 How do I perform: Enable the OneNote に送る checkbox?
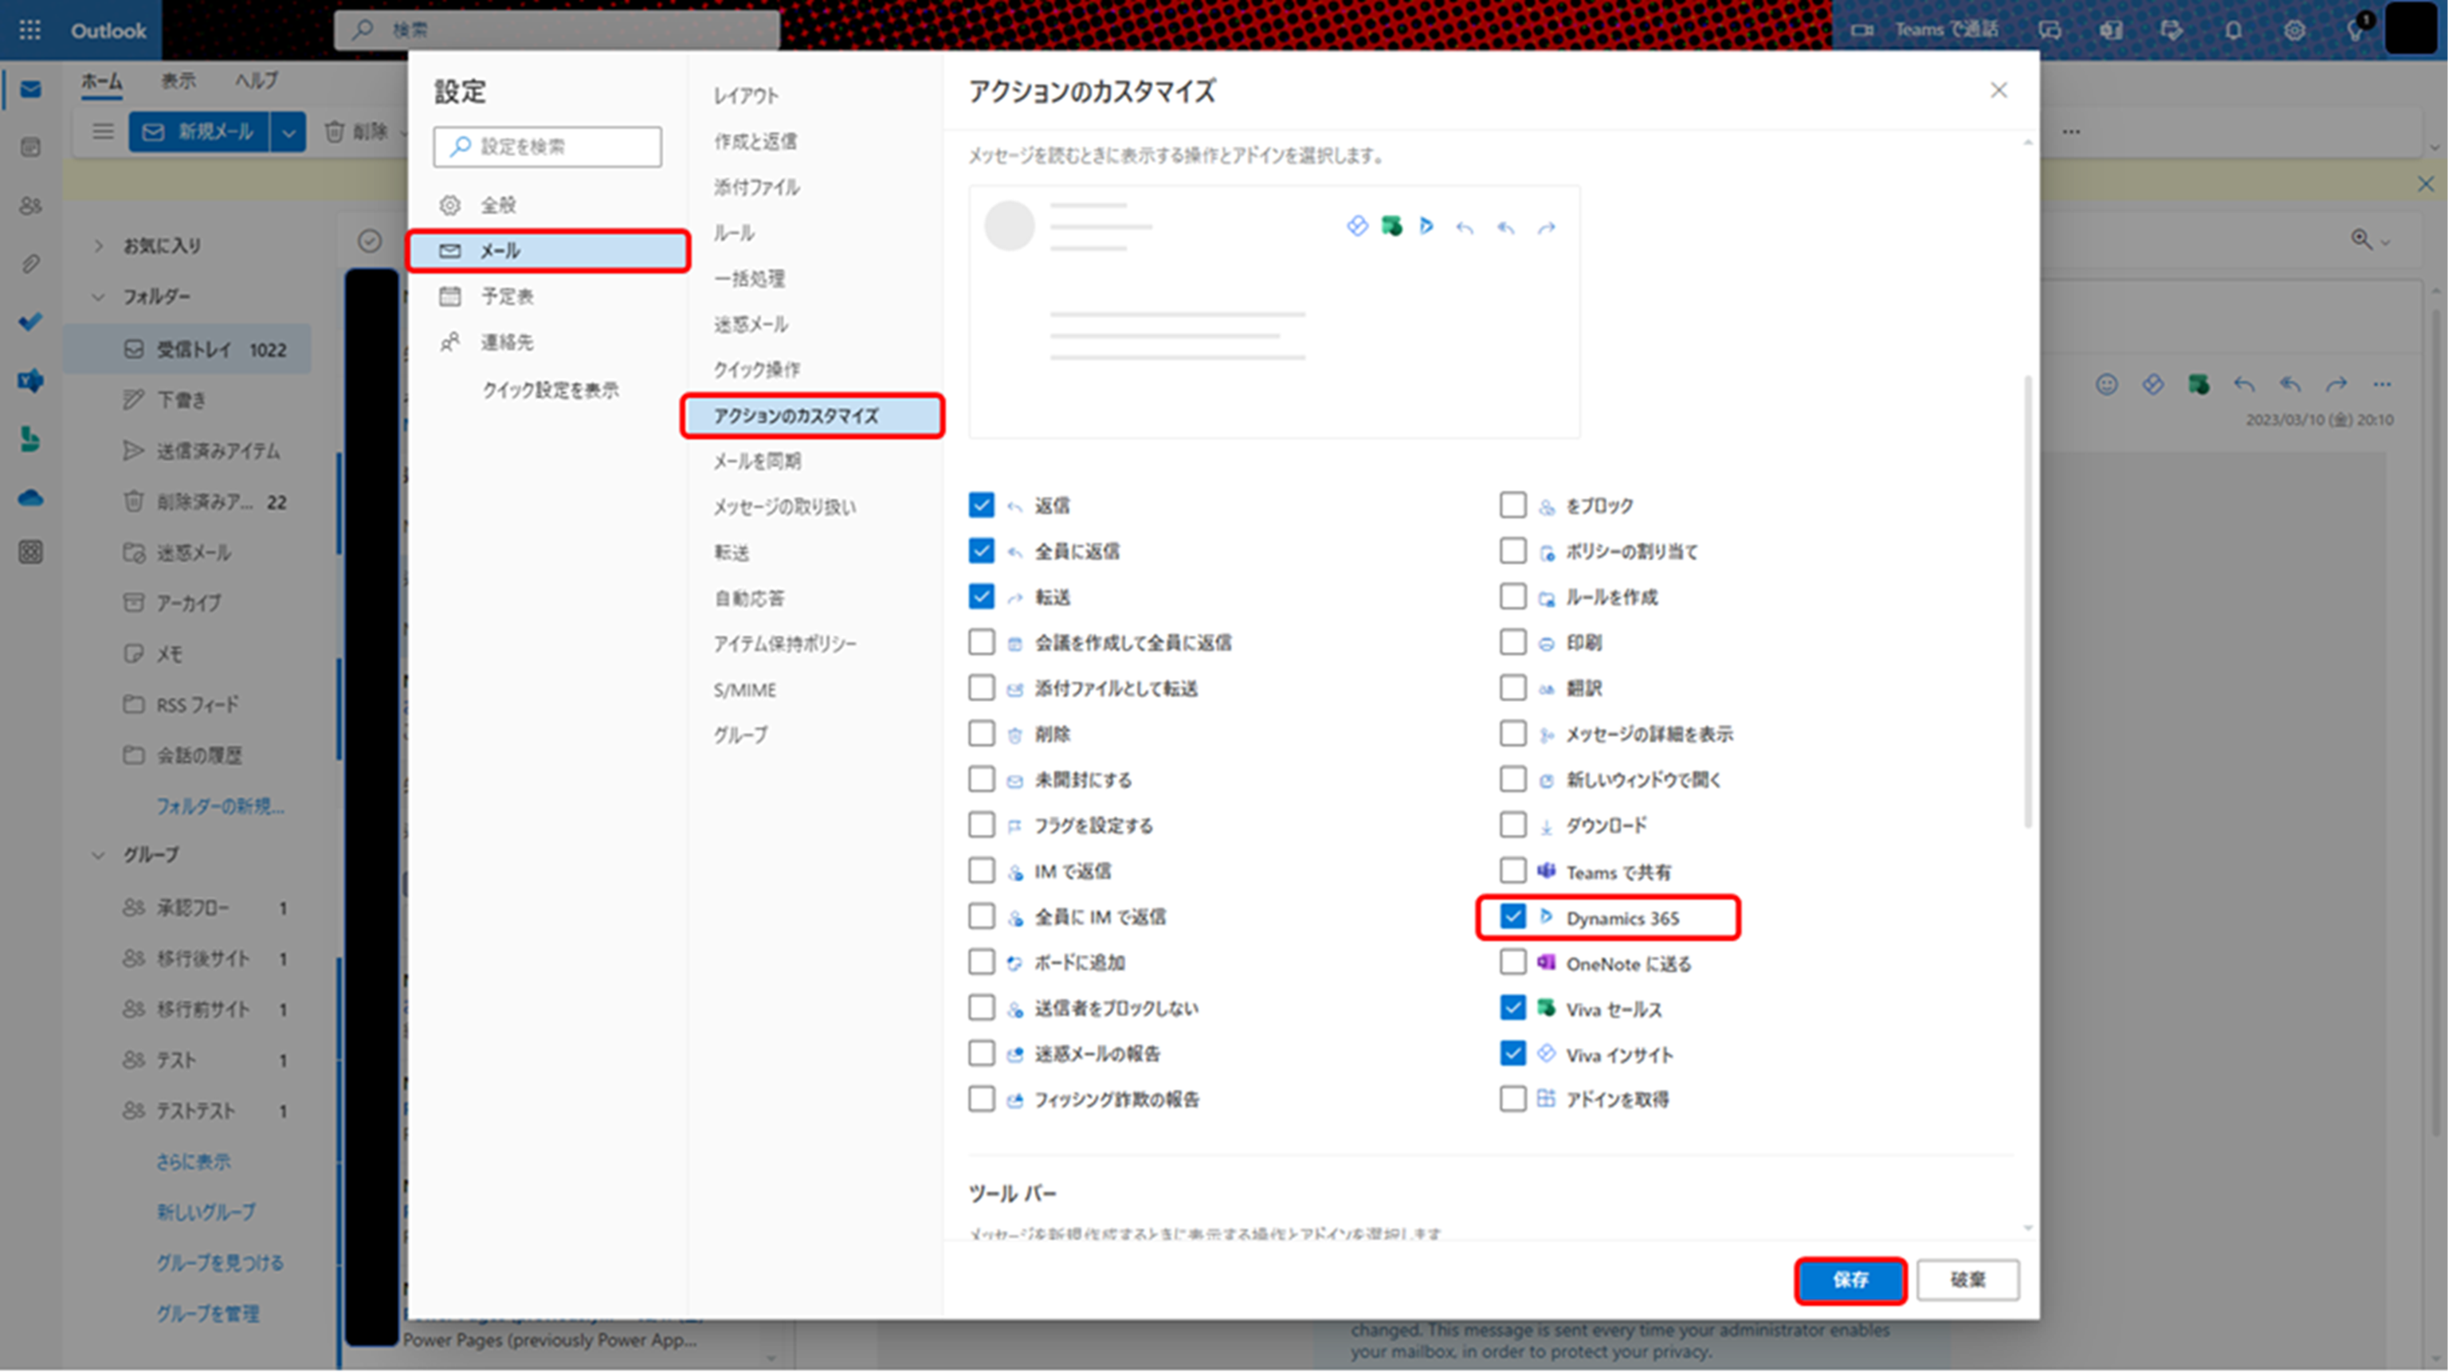point(1512,962)
